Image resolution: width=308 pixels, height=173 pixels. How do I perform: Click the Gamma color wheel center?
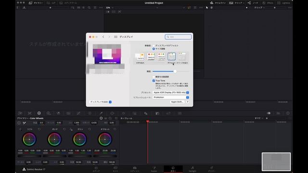click(x=54, y=139)
